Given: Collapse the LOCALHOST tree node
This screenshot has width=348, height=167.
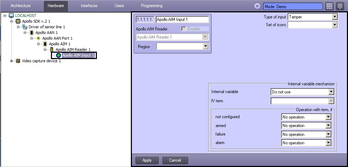Looking at the screenshot, I should [5, 16].
